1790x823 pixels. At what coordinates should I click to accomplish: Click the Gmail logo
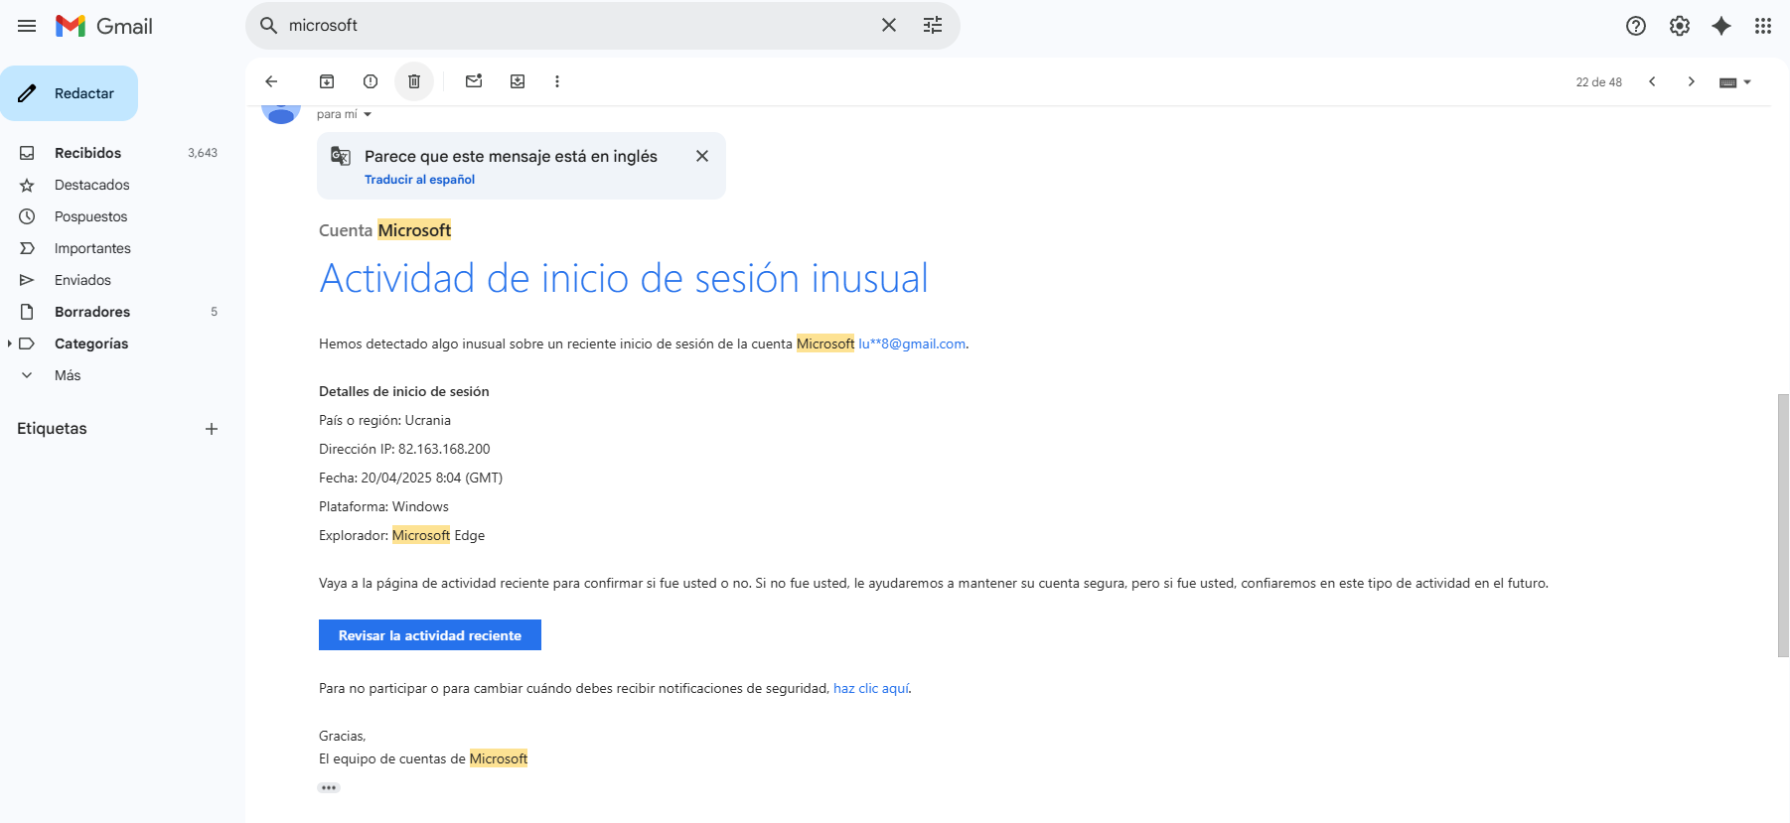[x=104, y=26]
